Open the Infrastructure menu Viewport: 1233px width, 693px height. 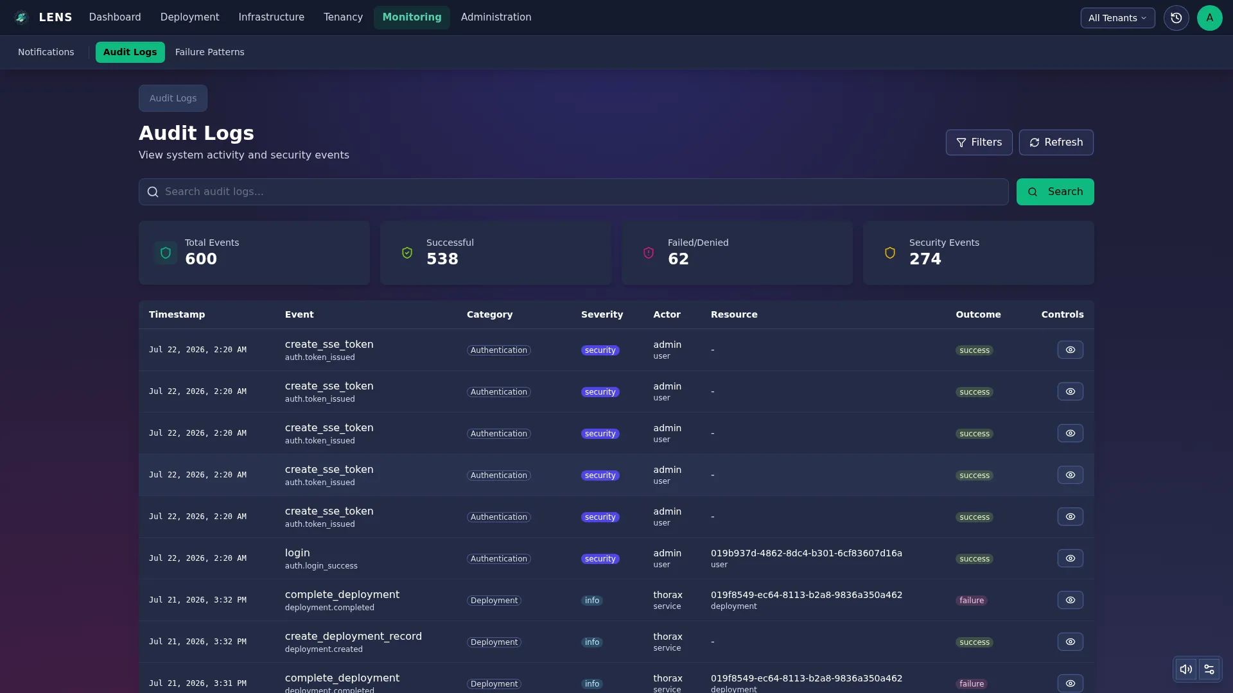tap(271, 17)
